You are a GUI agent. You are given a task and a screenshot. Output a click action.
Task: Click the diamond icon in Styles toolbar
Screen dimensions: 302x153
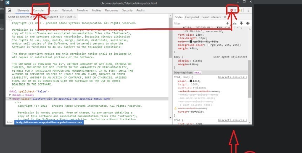pos(248,23)
